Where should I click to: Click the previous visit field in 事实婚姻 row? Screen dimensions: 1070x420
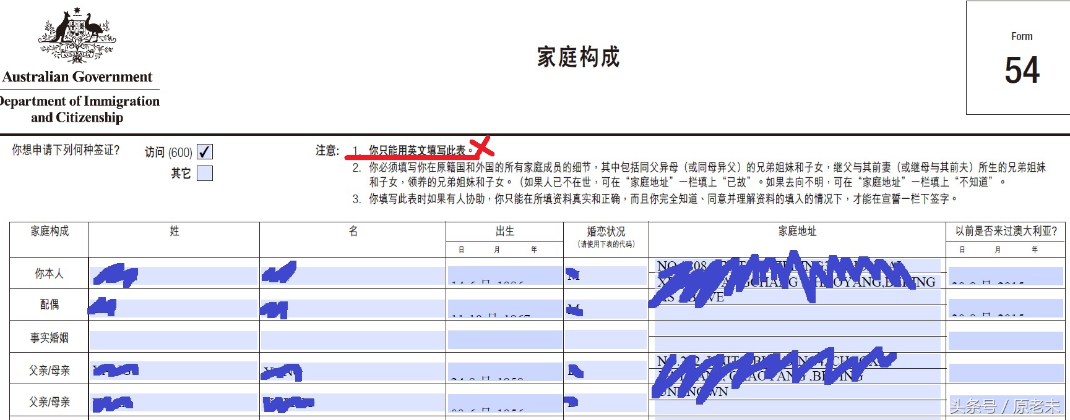coord(1006,340)
